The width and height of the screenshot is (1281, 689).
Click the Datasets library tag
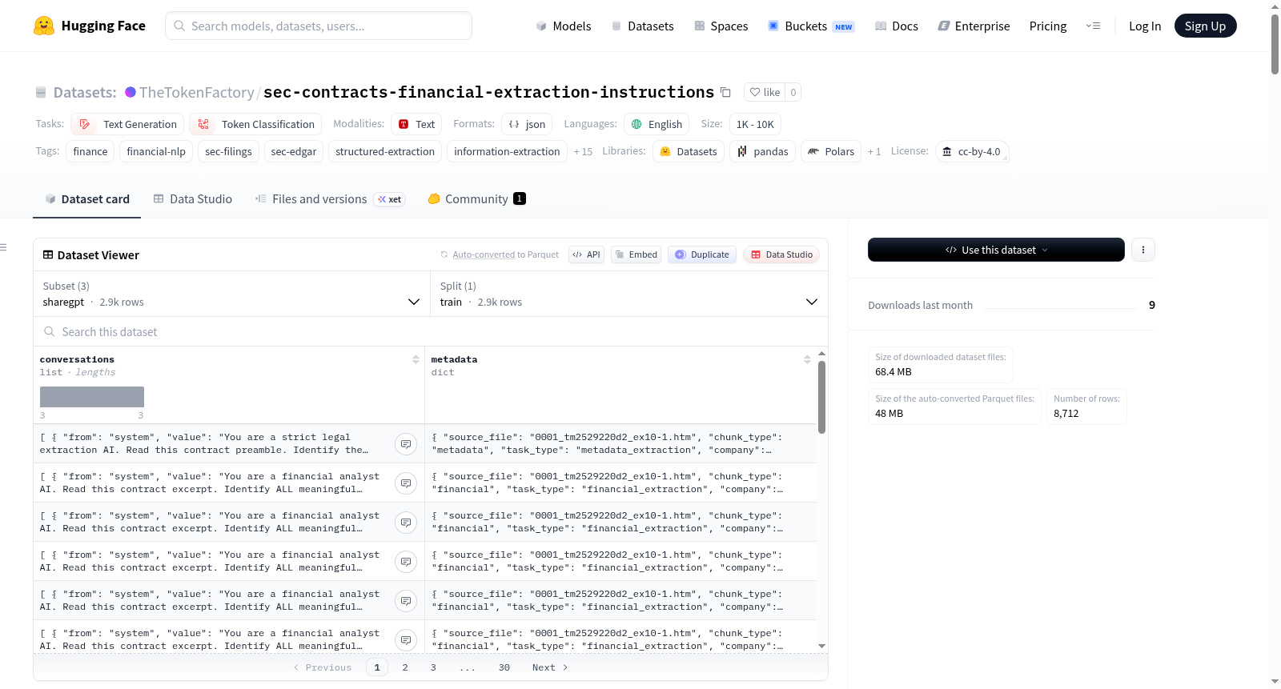point(689,151)
